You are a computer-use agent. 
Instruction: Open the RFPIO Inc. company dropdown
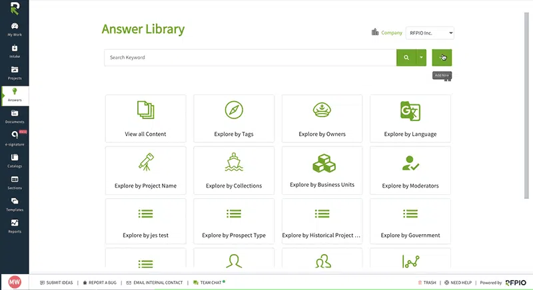(430, 33)
